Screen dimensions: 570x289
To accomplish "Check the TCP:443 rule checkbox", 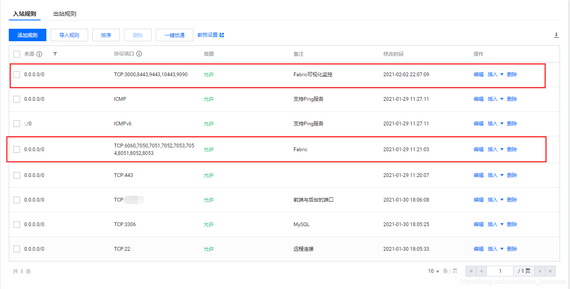I will (x=17, y=175).
